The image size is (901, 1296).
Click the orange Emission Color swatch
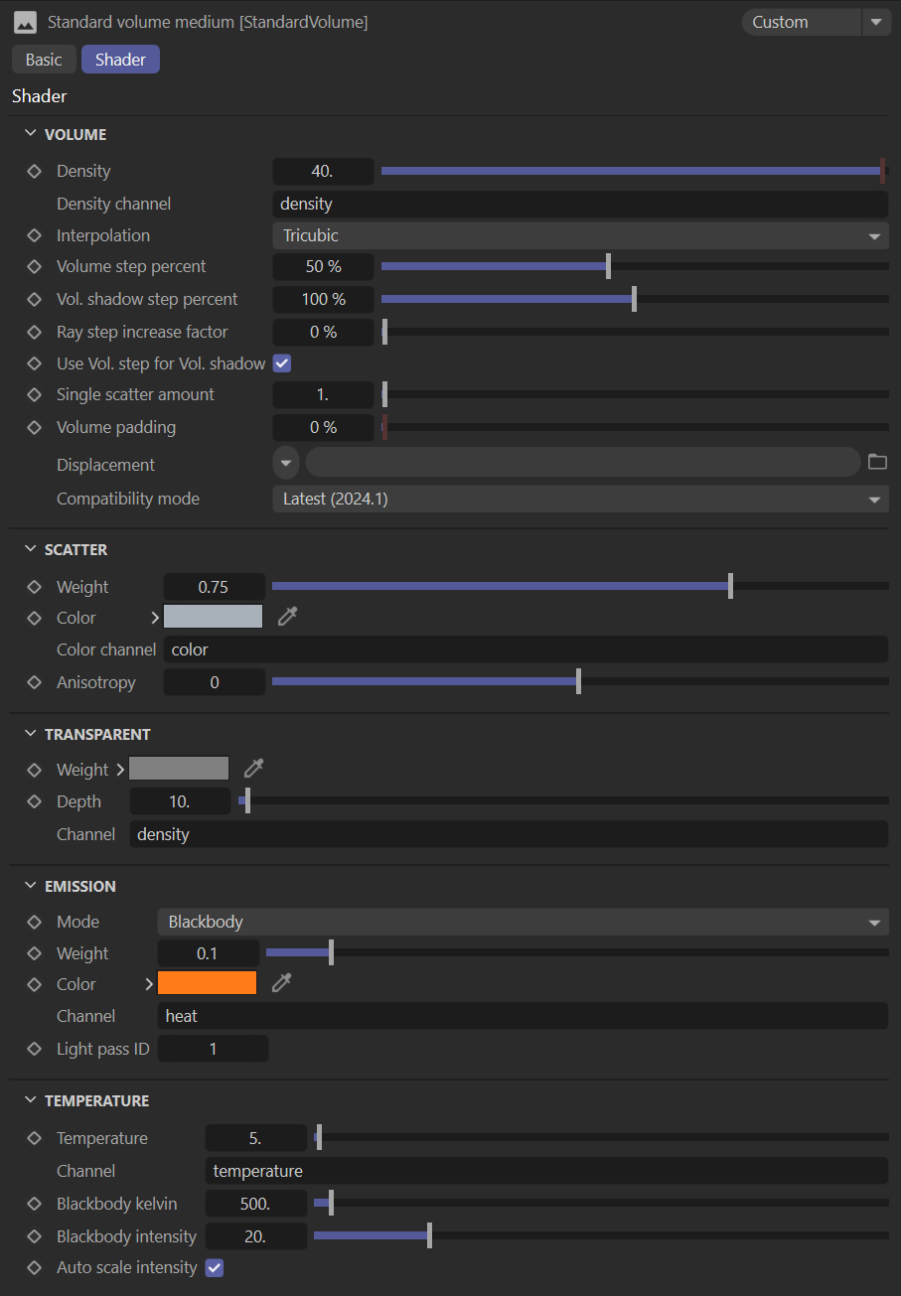207,983
